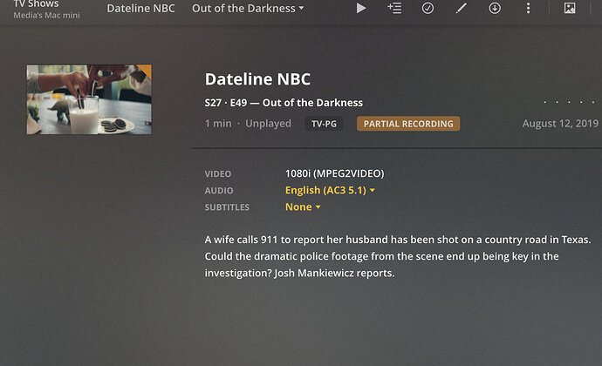Click the VIDEO field label

tap(218, 174)
